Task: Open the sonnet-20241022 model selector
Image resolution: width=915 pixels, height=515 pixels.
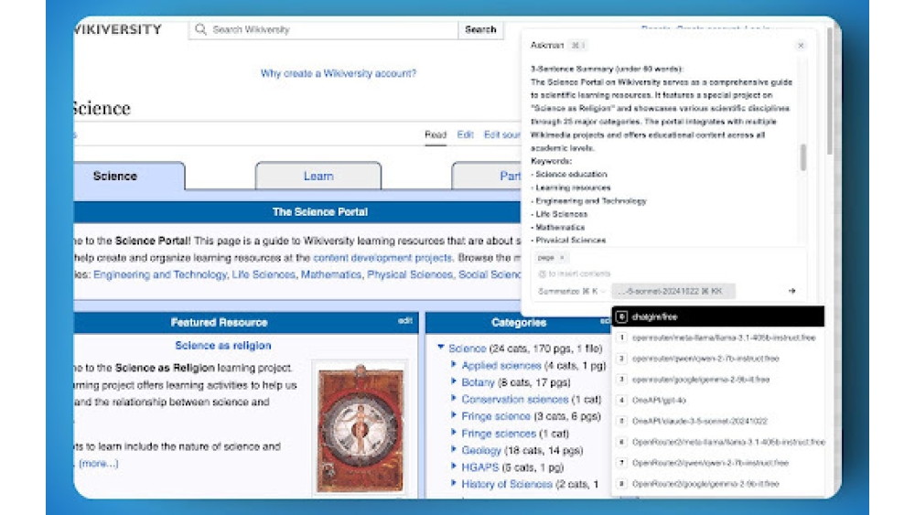Action: click(673, 291)
